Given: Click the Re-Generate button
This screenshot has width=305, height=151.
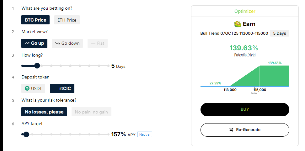Looking at the screenshot, I should tap(245, 130).
